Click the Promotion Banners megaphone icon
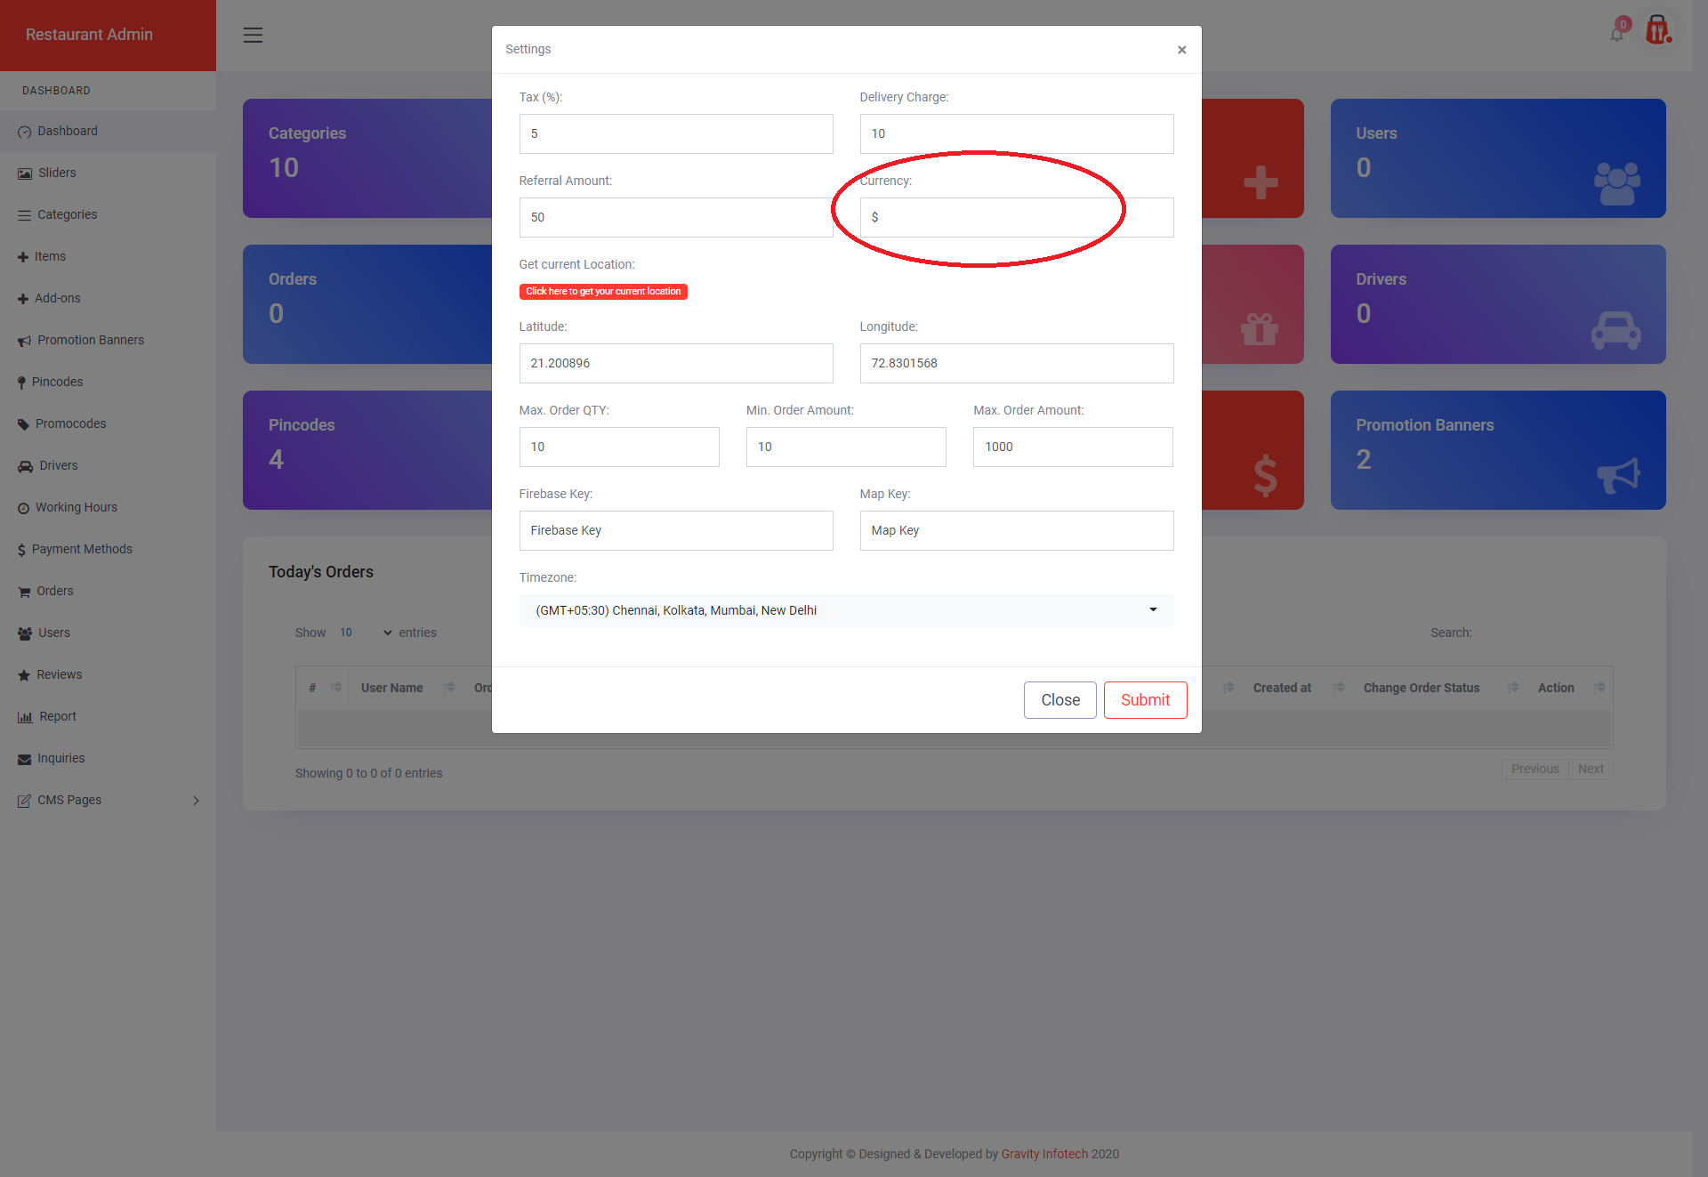The image size is (1708, 1177). tap(1618, 475)
